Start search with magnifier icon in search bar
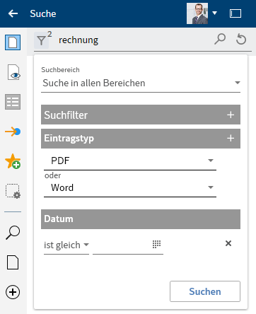 [220, 39]
